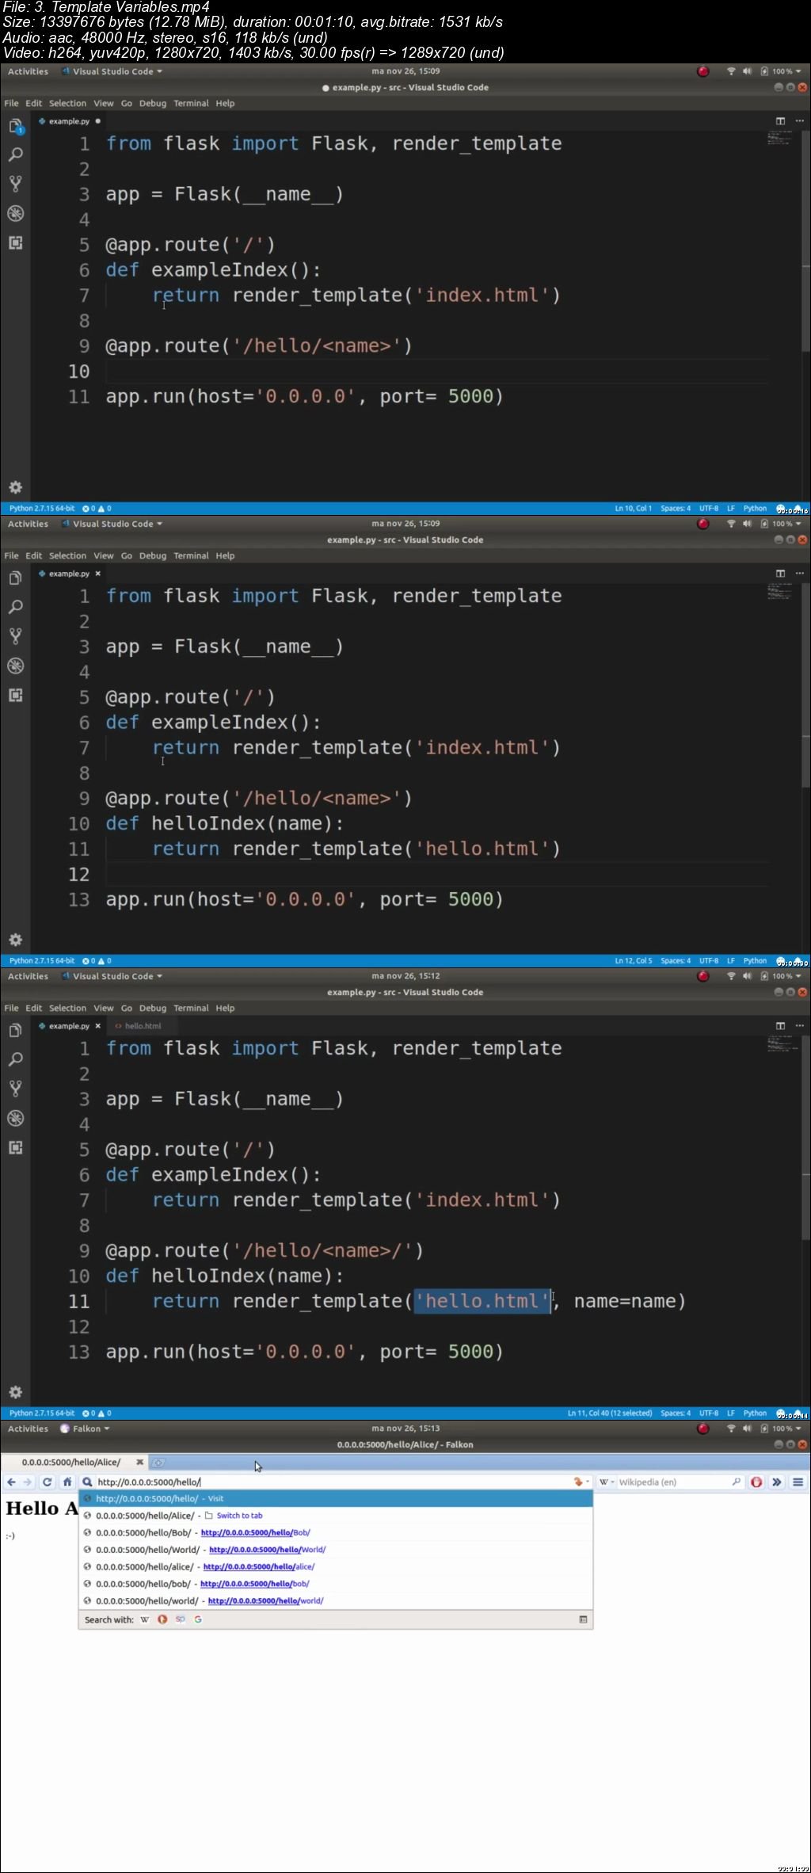Screen dimensions: 811x1873
Task: Go to Falkon home page
Action: pyautogui.click(x=67, y=1482)
